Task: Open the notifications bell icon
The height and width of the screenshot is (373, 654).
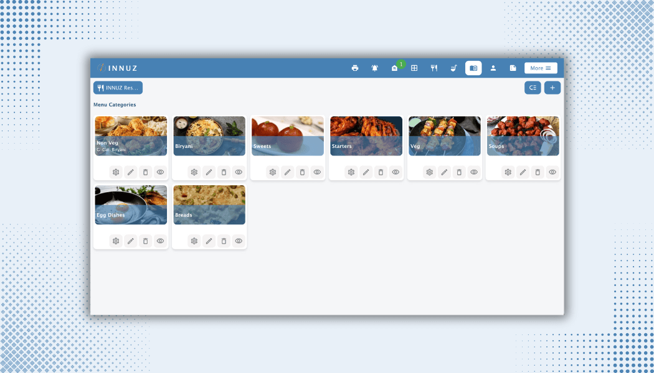Action: [x=375, y=68]
